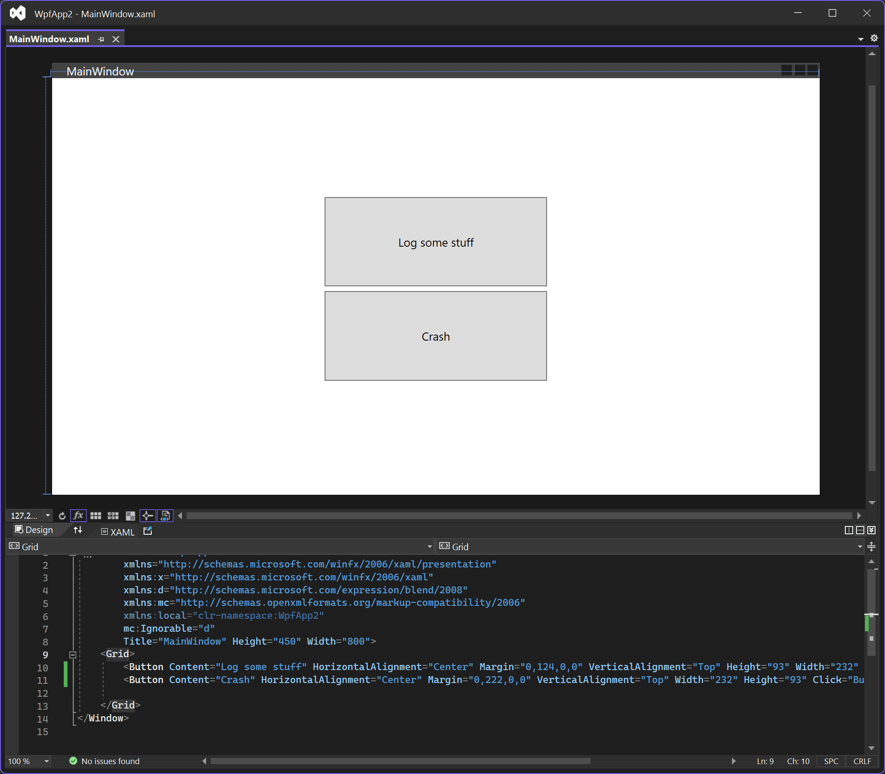Open the left Grid element breadcrumb dropdown
Screen dimensions: 885x774
(x=428, y=546)
